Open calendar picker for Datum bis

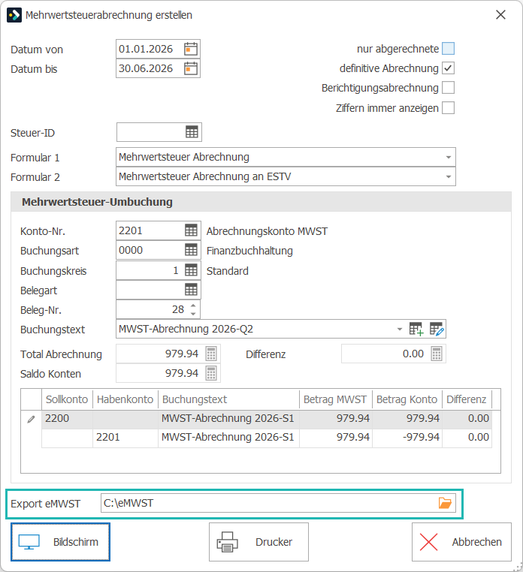click(x=191, y=68)
